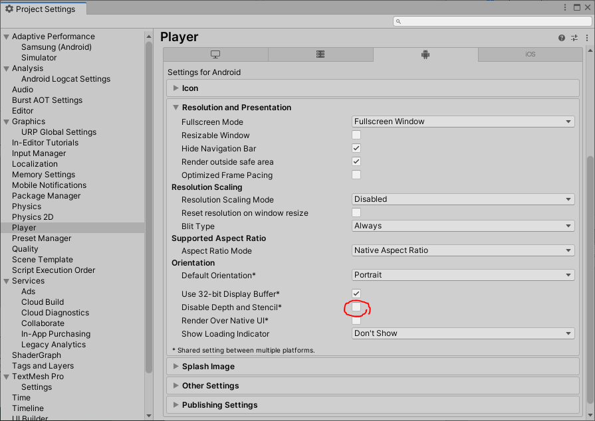595x421 pixels.
Task: Click sidebar scrollbar up arrow
Action: (149, 37)
